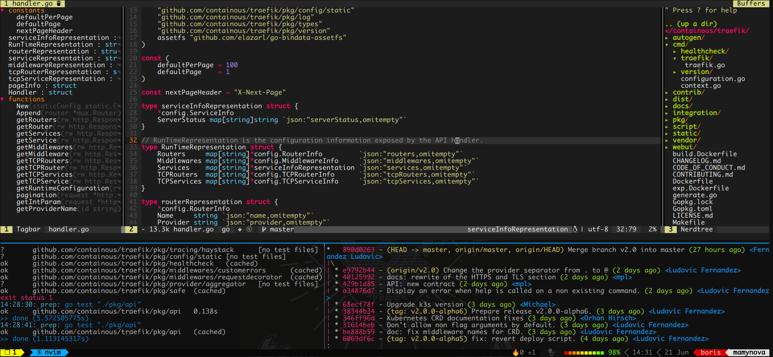Click the Linux penguin icon in statusline
This screenshot has height=357, width=773.
click(x=575, y=229)
